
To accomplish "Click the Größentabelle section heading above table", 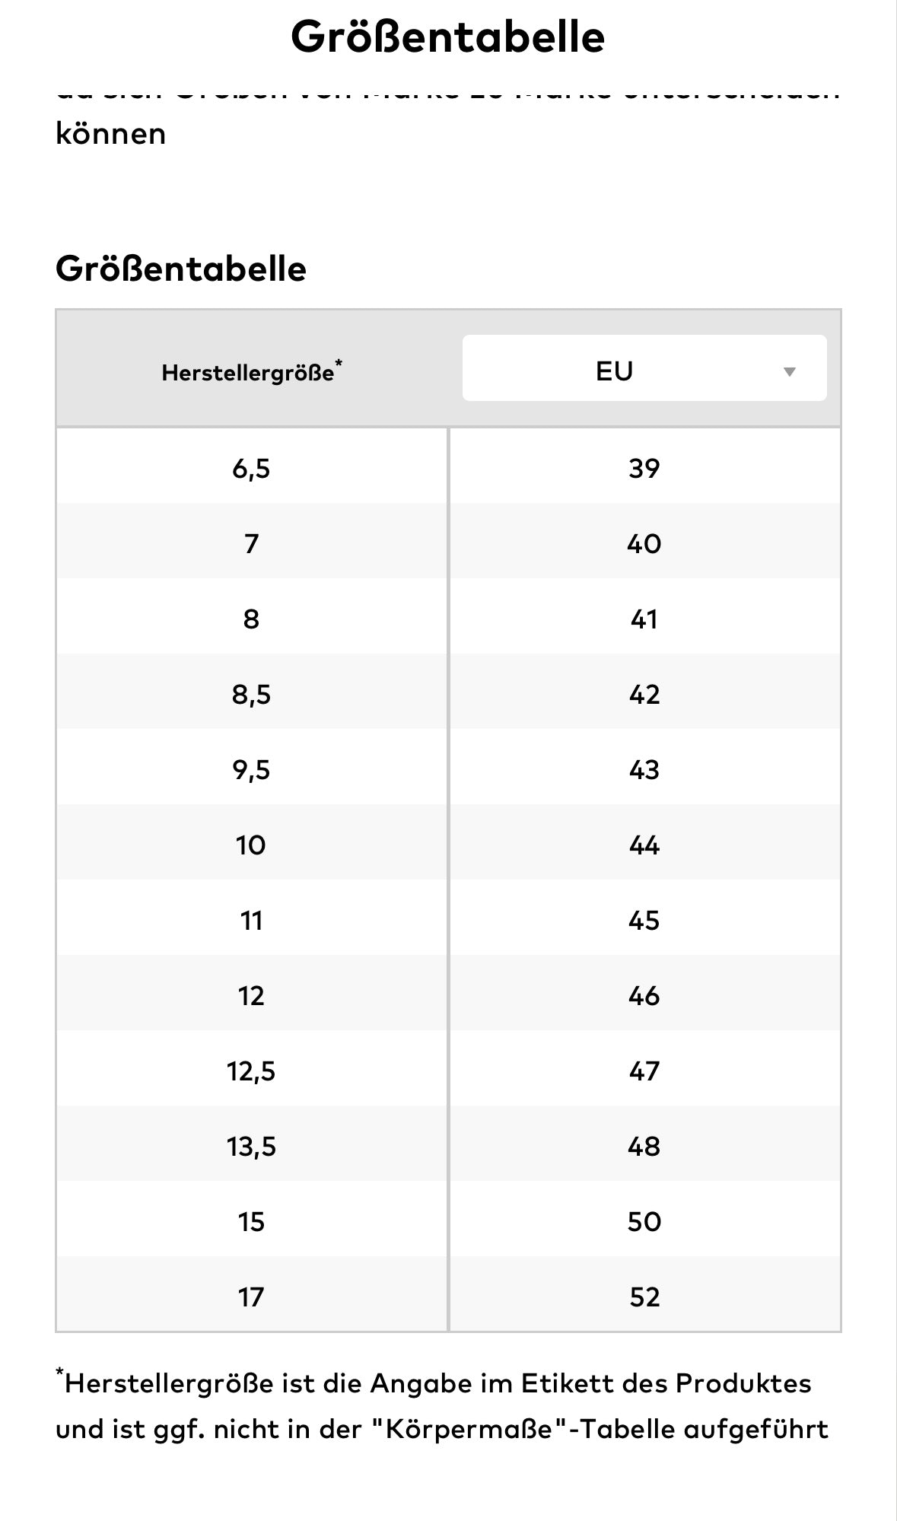I will (181, 269).
